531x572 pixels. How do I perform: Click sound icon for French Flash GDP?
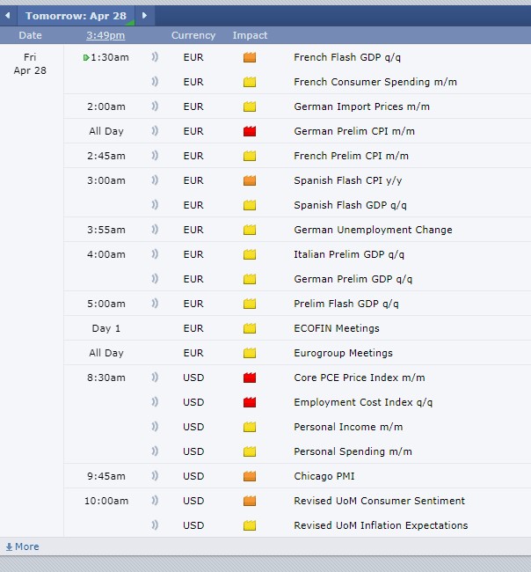coord(156,57)
